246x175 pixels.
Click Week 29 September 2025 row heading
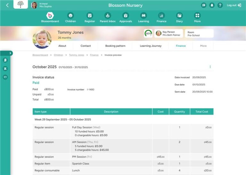coord(62,120)
